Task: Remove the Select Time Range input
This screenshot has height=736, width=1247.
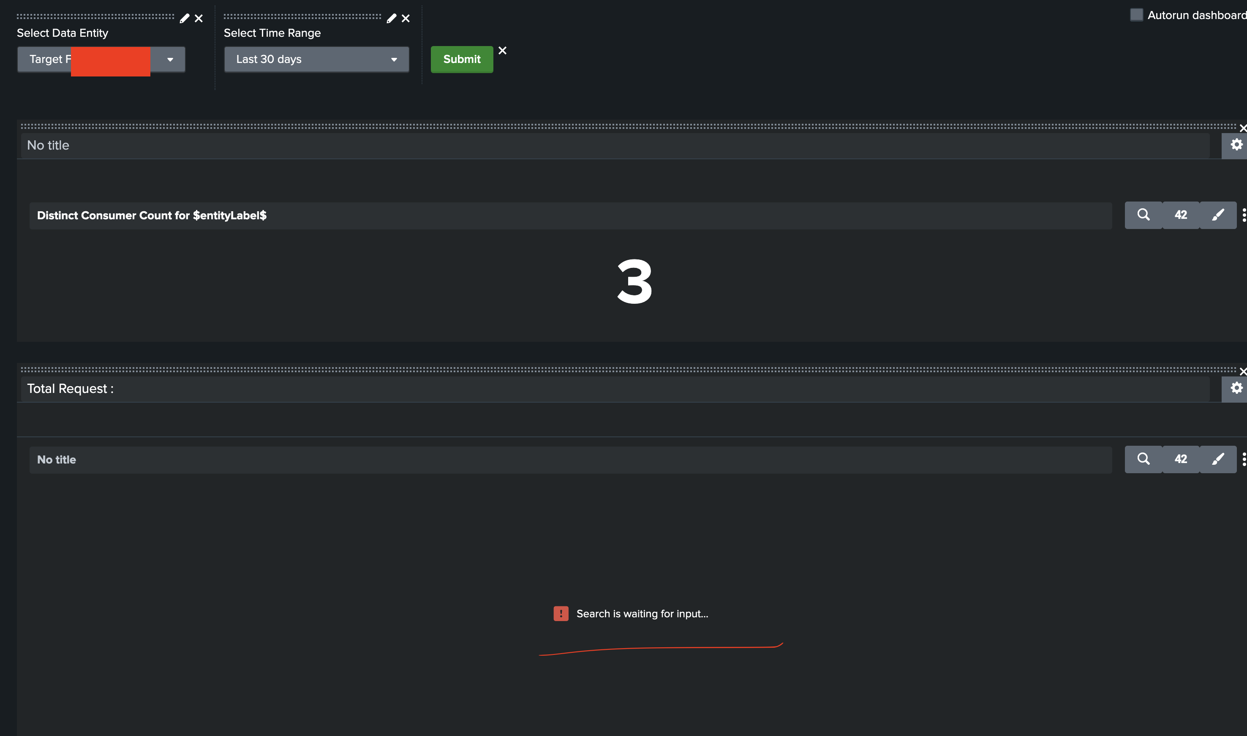Action: (x=405, y=18)
